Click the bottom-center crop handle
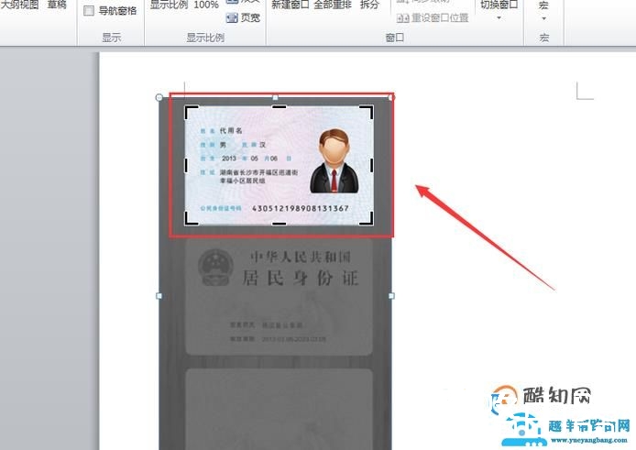Image resolution: width=636 pixels, height=450 pixels. pos(279,224)
